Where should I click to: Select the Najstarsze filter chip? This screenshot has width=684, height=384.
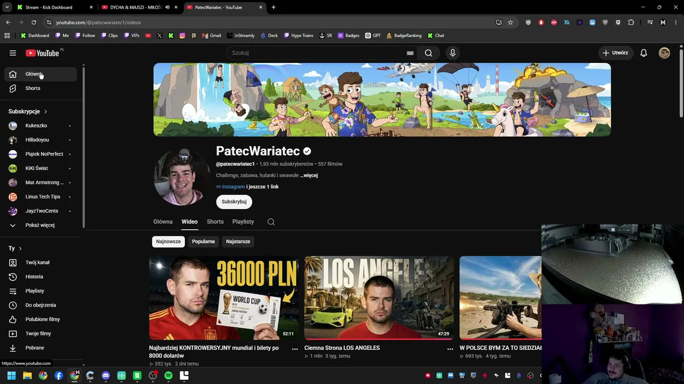coord(238,242)
